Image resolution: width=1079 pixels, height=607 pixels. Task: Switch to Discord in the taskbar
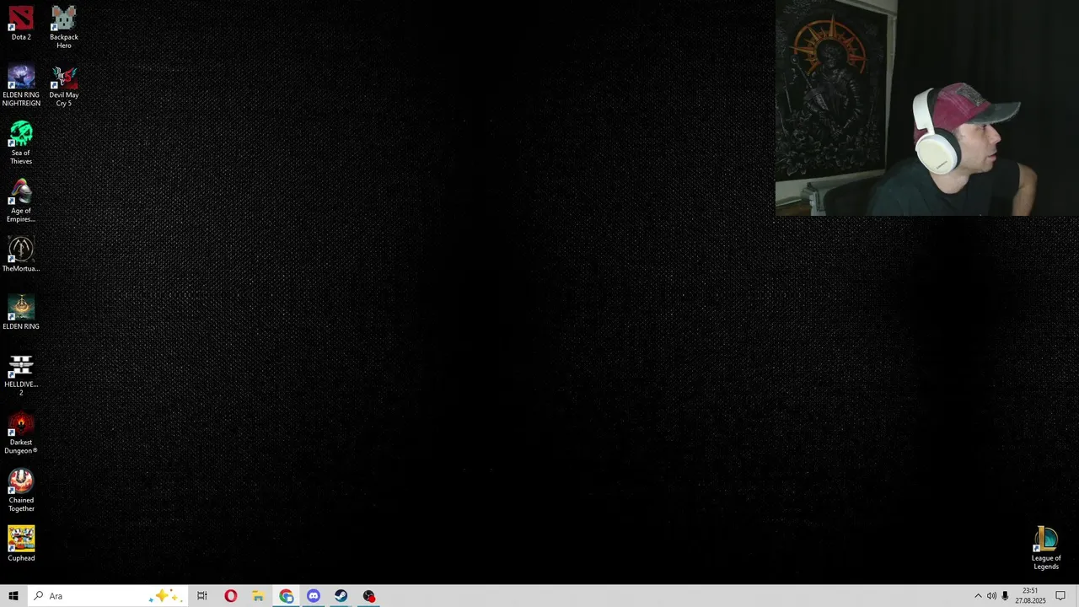click(314, 596)
